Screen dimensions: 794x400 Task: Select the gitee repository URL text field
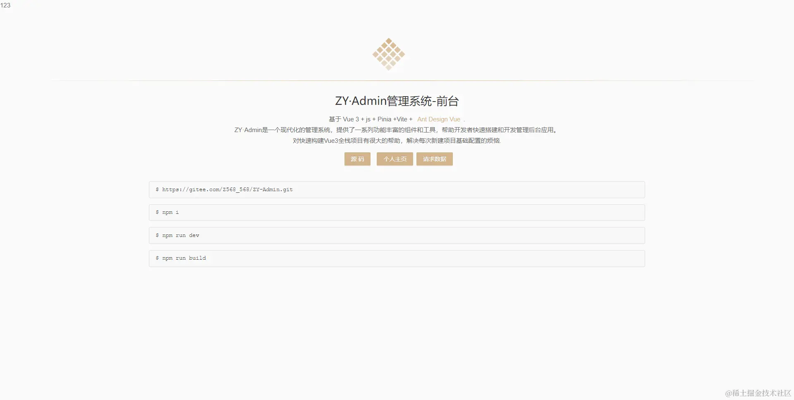tap(397, 189)
